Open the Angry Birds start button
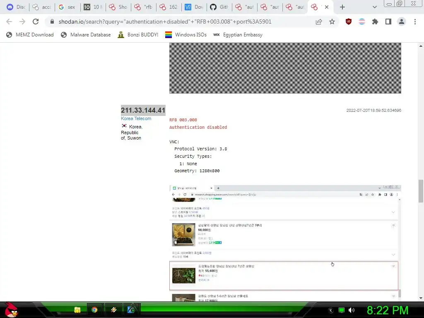This screenshot has width=424, height=318. tap(11, 310)
